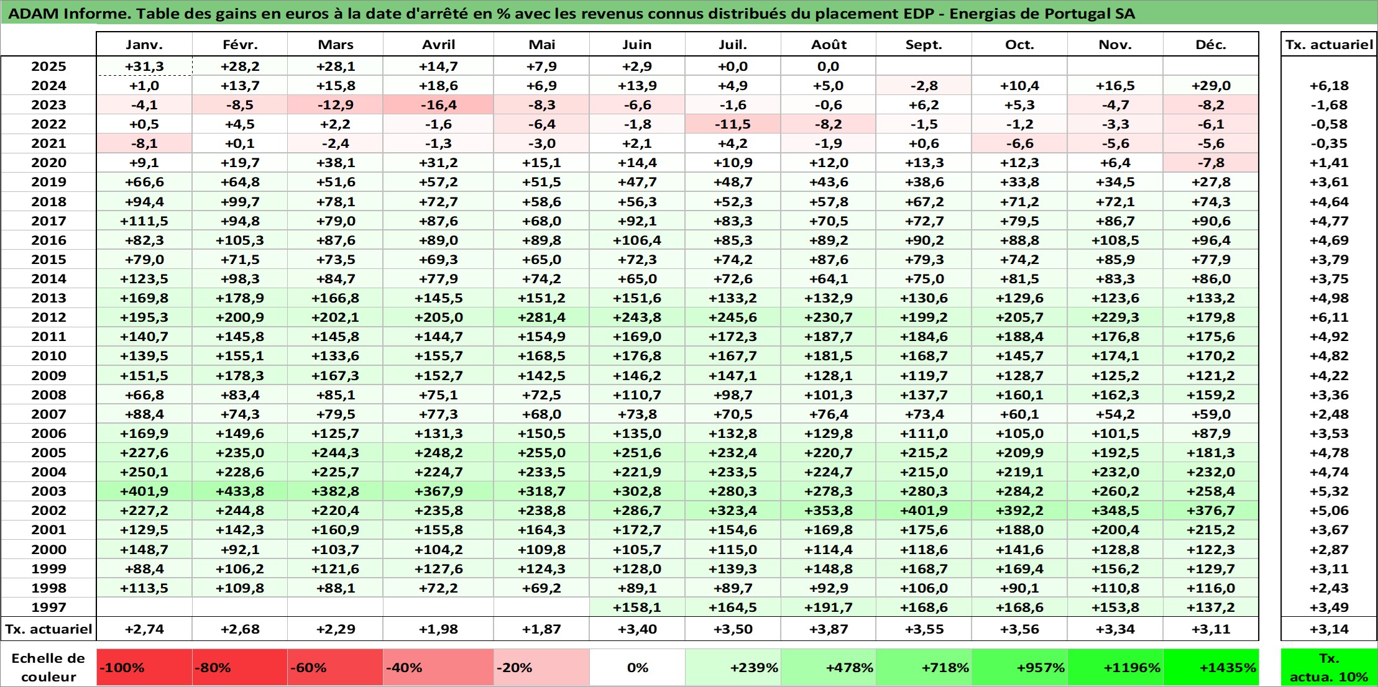
Task: Select the '+281,4' cell in Mai 2012
Action: 541,317
